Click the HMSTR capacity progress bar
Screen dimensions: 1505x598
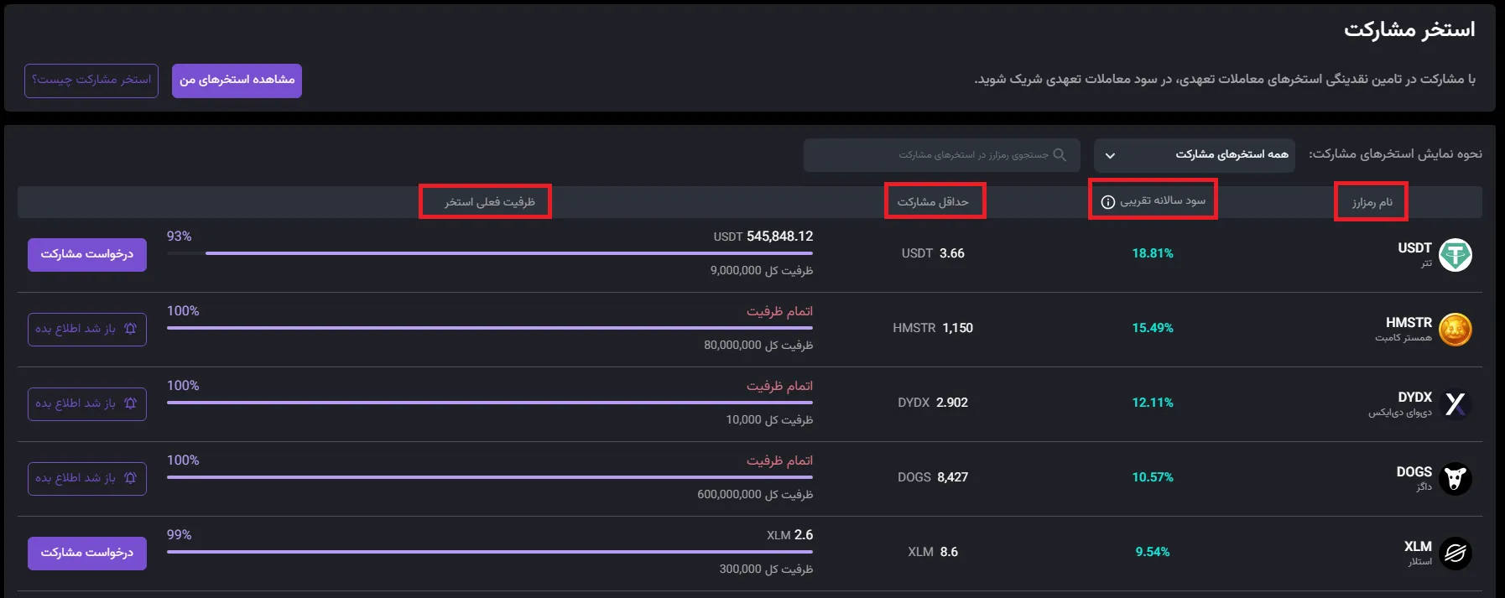coord(490,328)
